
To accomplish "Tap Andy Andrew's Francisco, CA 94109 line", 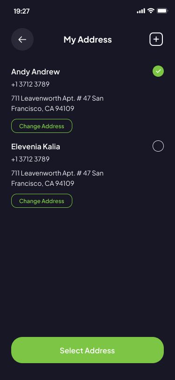I will coord(42,109).
